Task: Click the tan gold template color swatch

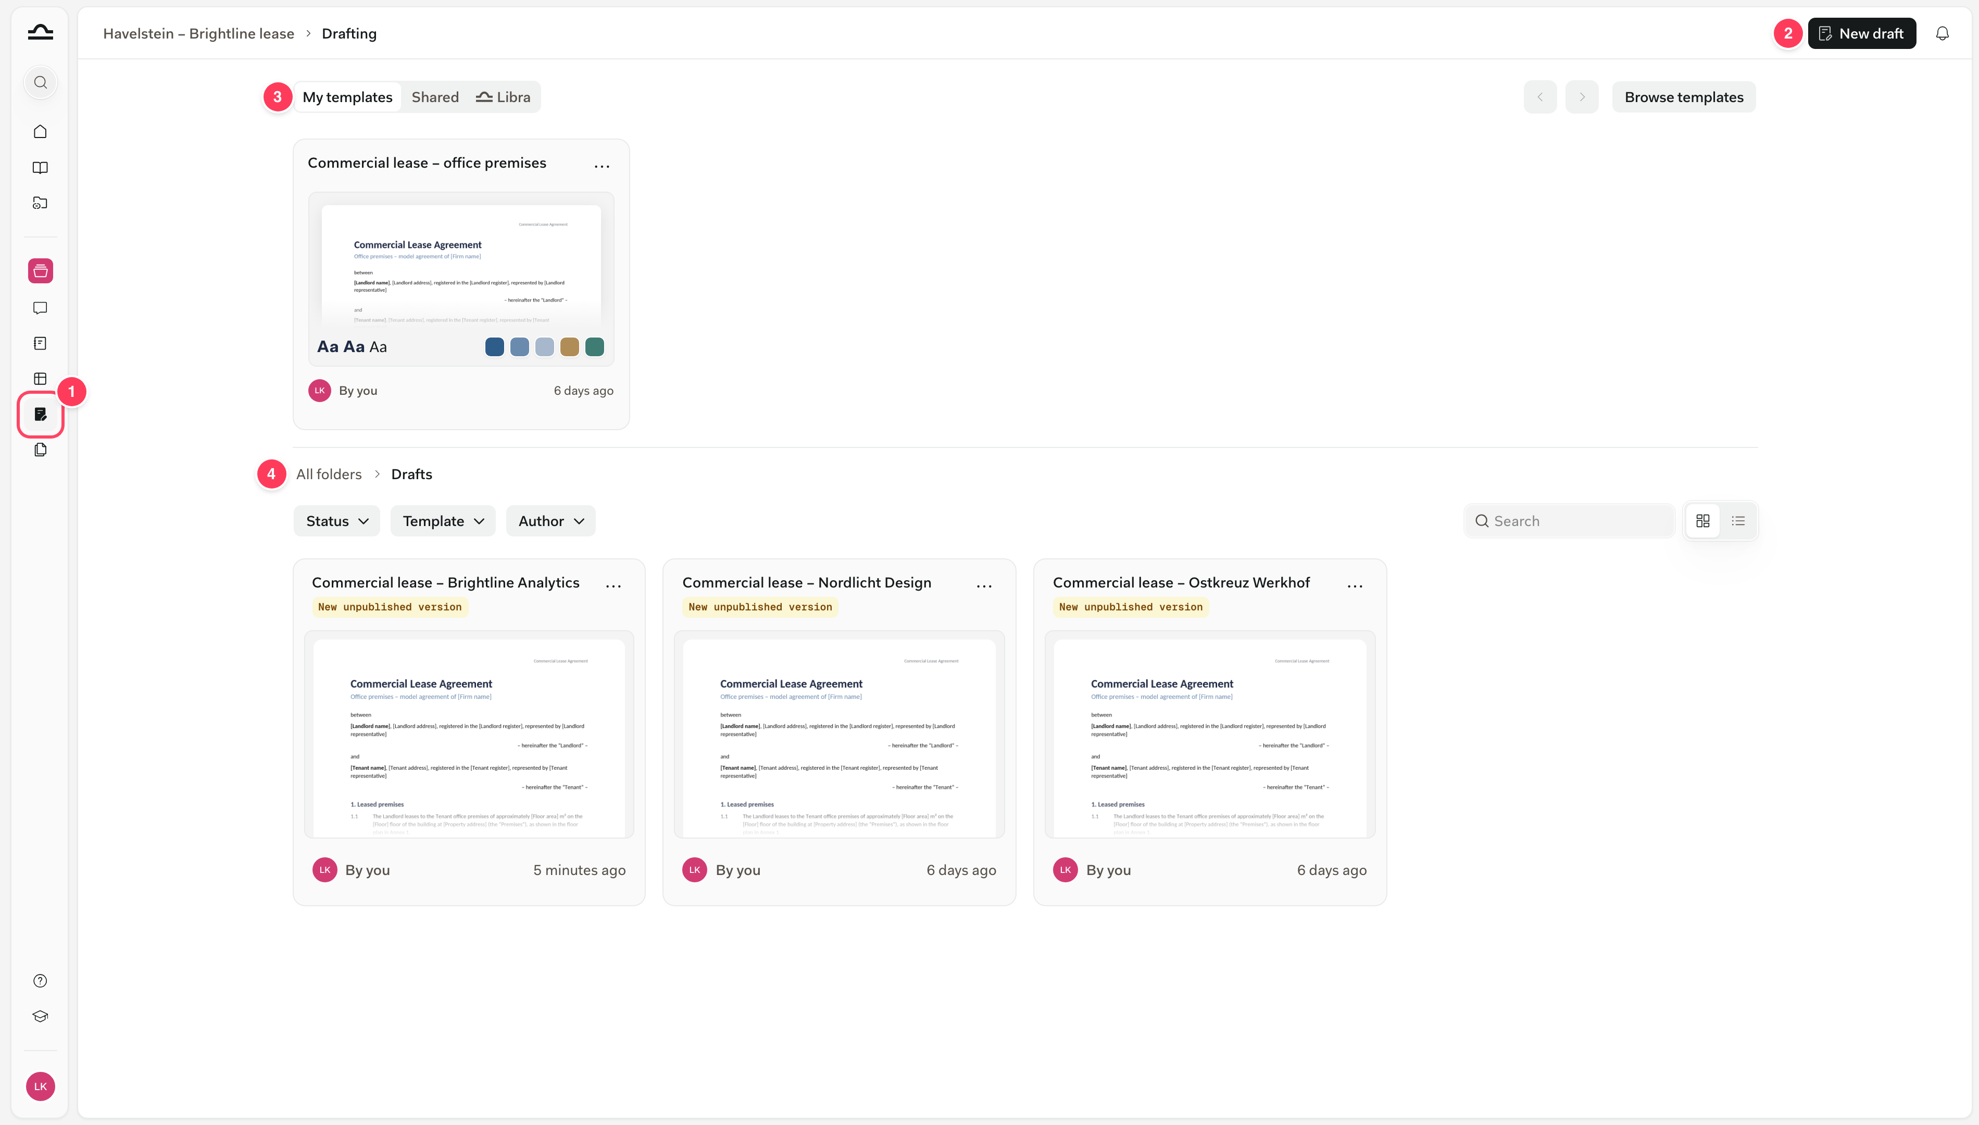Action: (569, 347)
